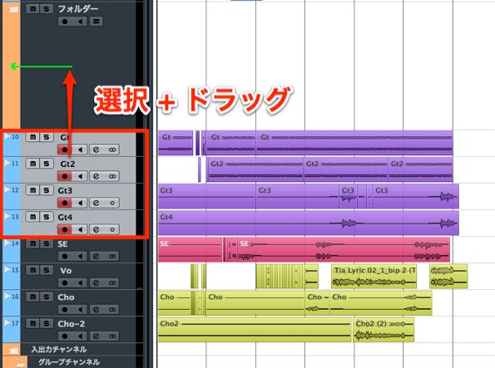The image size is (495, 368).
Task: Expand the 入出力チャンネル folder
Action: [13, 350]
